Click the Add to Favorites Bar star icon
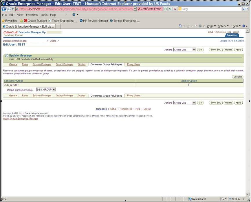The height and width of the screenshot is (202, 251). 21,21
